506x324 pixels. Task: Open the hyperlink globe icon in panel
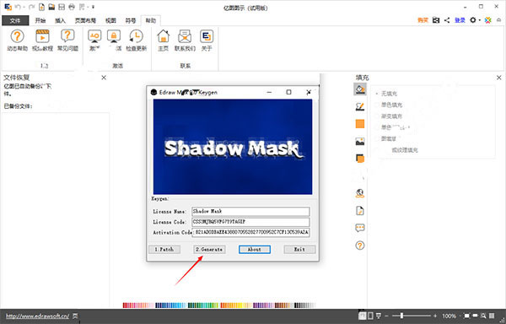(360, 193)
